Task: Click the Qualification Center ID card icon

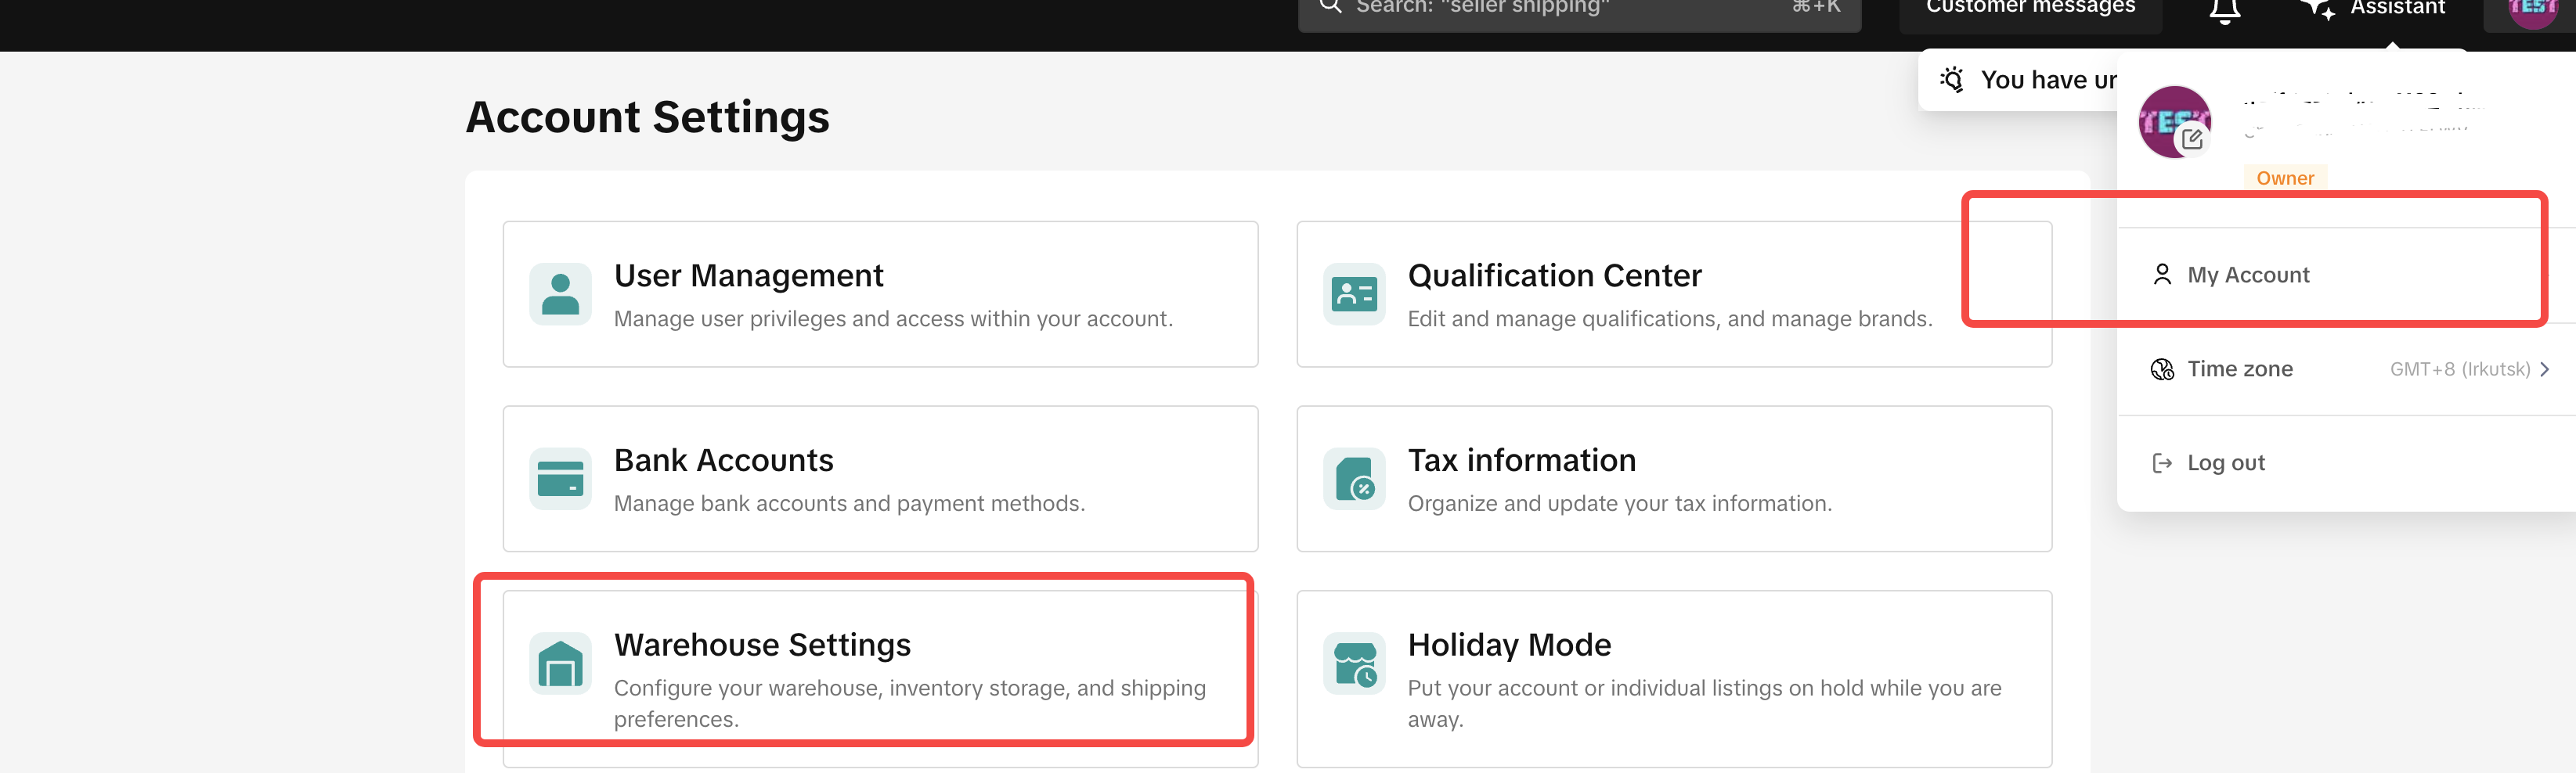Action: pyautogui.click(x=1354, y=295)
